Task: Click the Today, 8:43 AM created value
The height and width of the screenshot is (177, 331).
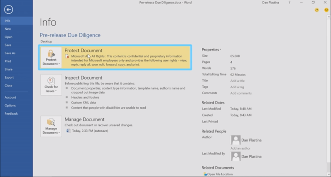Action: coord(241,115)
